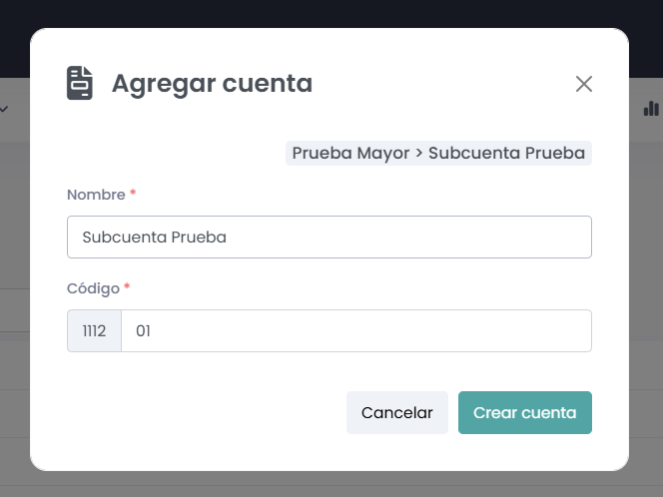
Task: Click the dark top header bar
Action: [330, 12]
